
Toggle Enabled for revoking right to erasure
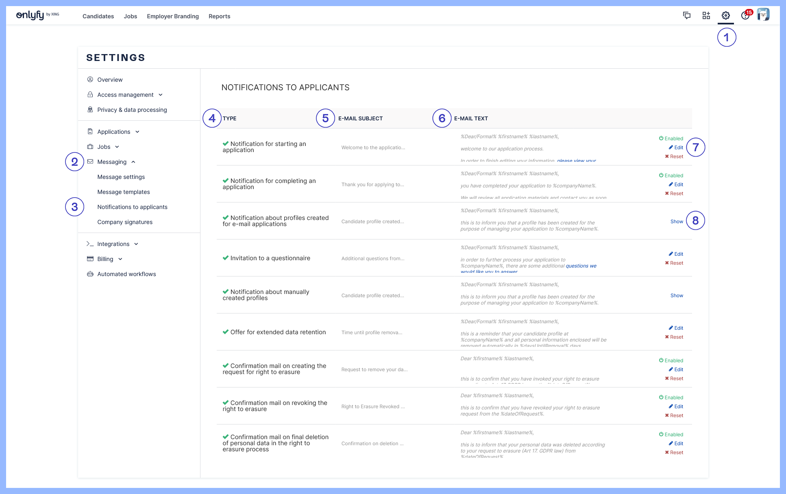coord(671,398)
